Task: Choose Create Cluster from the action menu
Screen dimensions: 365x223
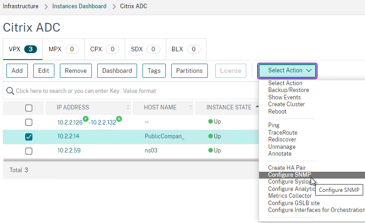Action: pyautogui.click(x=286, y=104)
